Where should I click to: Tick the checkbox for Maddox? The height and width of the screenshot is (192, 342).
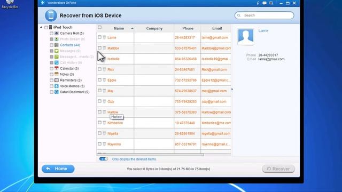coord(100,48)
